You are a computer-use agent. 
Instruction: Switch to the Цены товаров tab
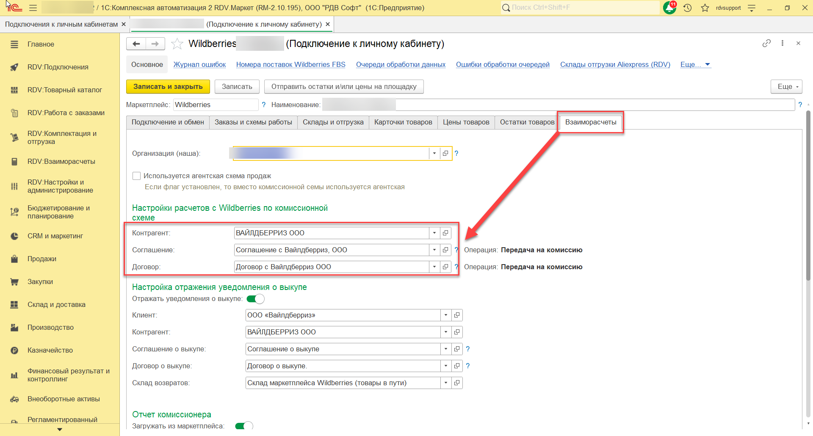pos(466,122)
